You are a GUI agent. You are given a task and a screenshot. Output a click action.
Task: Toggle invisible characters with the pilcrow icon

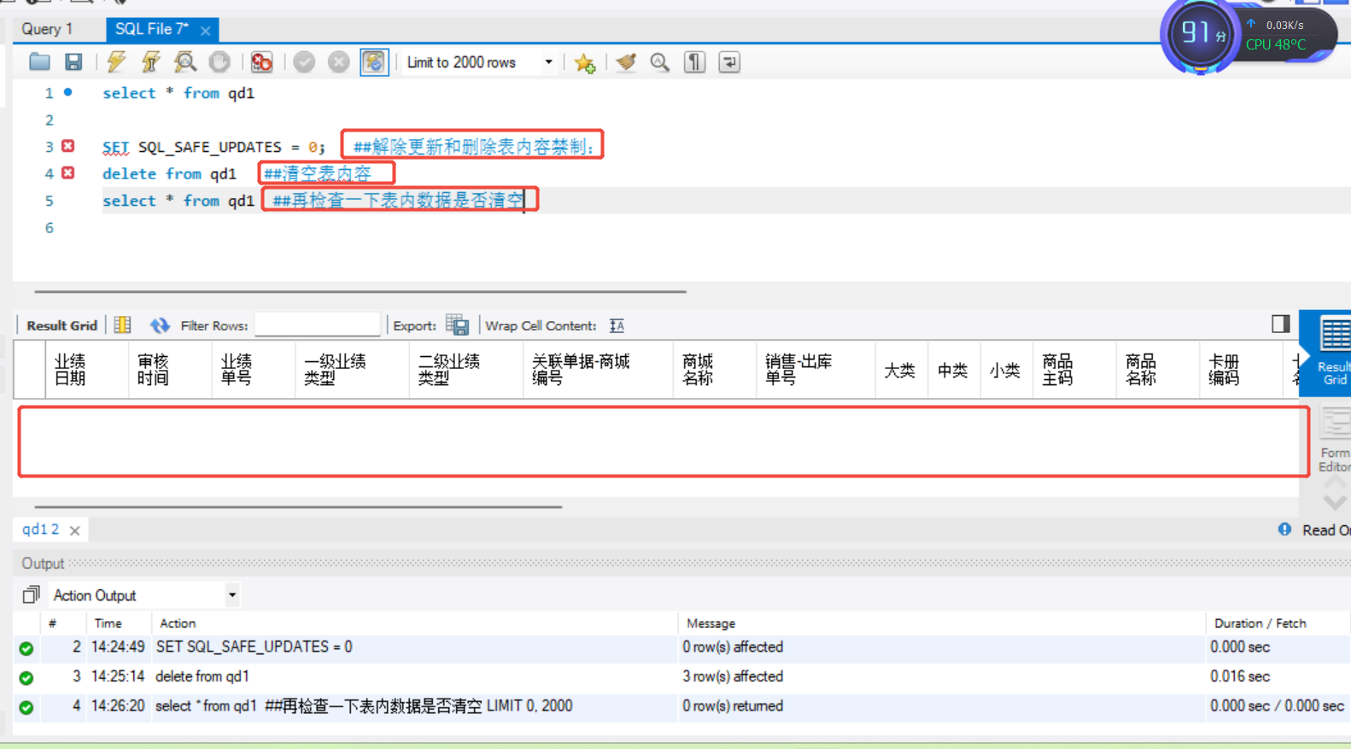[695, 62]
